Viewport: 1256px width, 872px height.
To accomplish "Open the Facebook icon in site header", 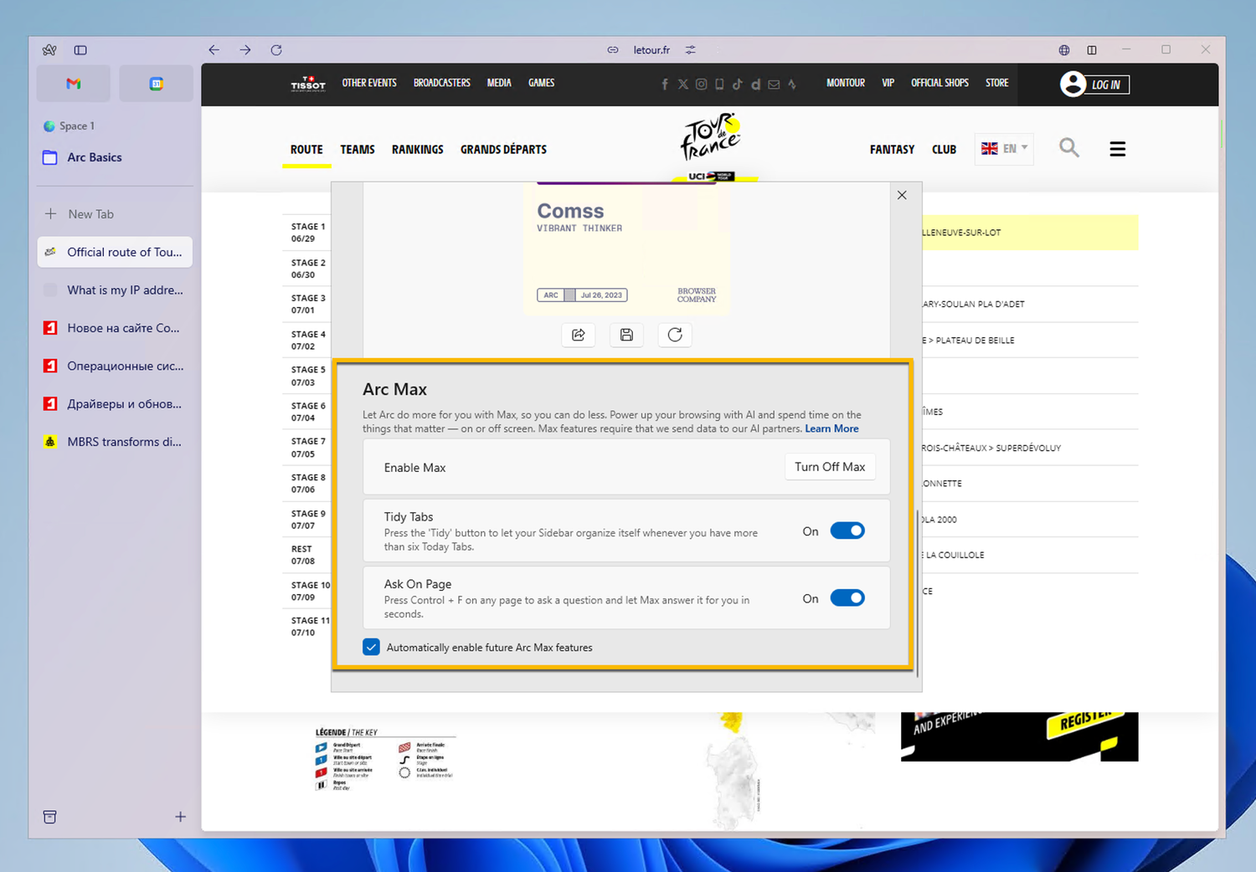I will coord(665,85).
